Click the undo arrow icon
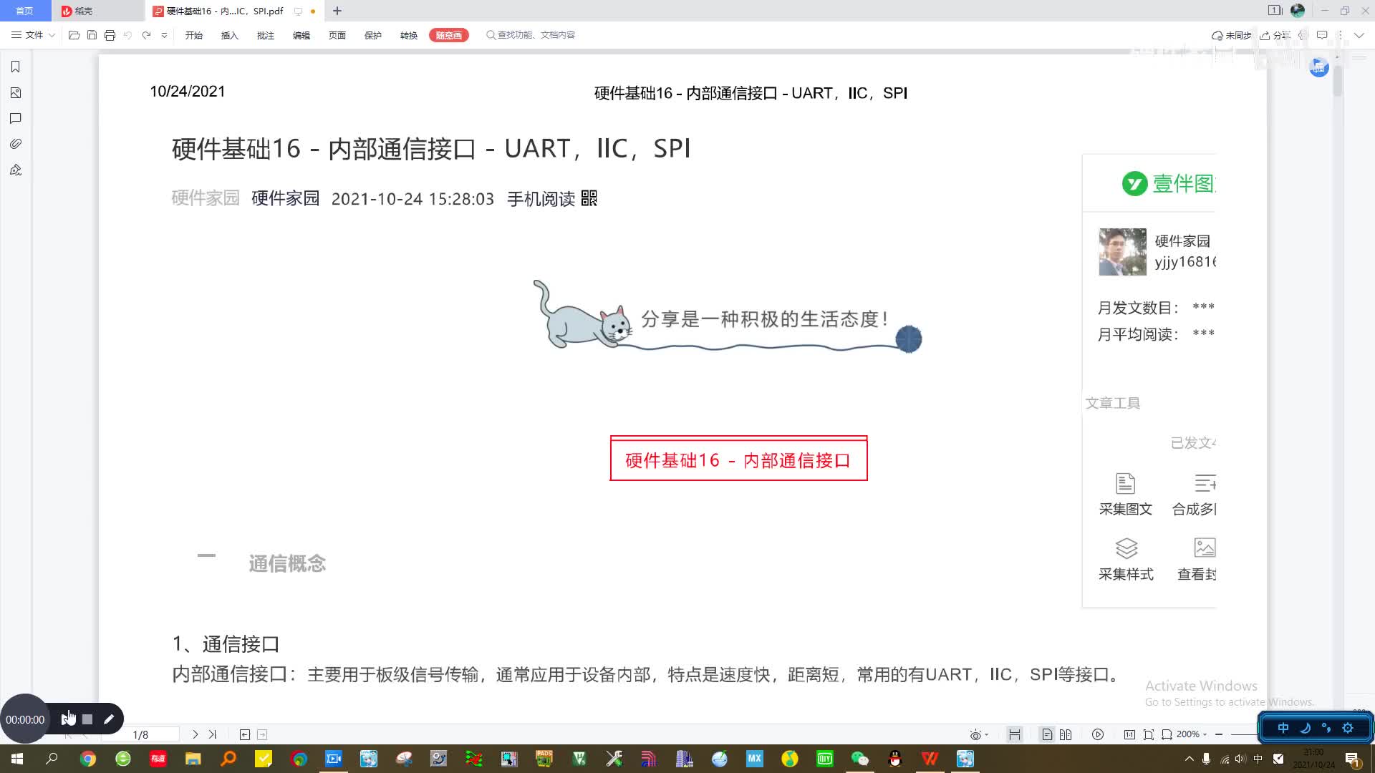 tap(127, 35)
